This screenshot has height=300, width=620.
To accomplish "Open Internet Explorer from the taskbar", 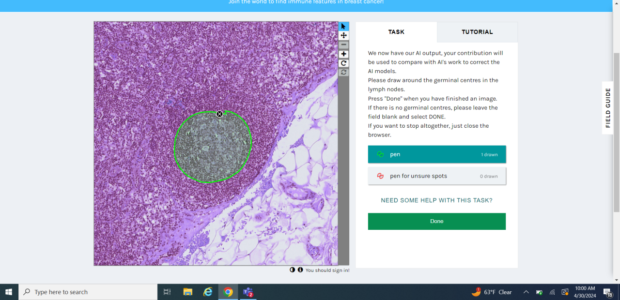I will point(208,292).
